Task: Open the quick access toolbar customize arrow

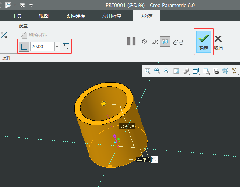Action: (31, 6)
